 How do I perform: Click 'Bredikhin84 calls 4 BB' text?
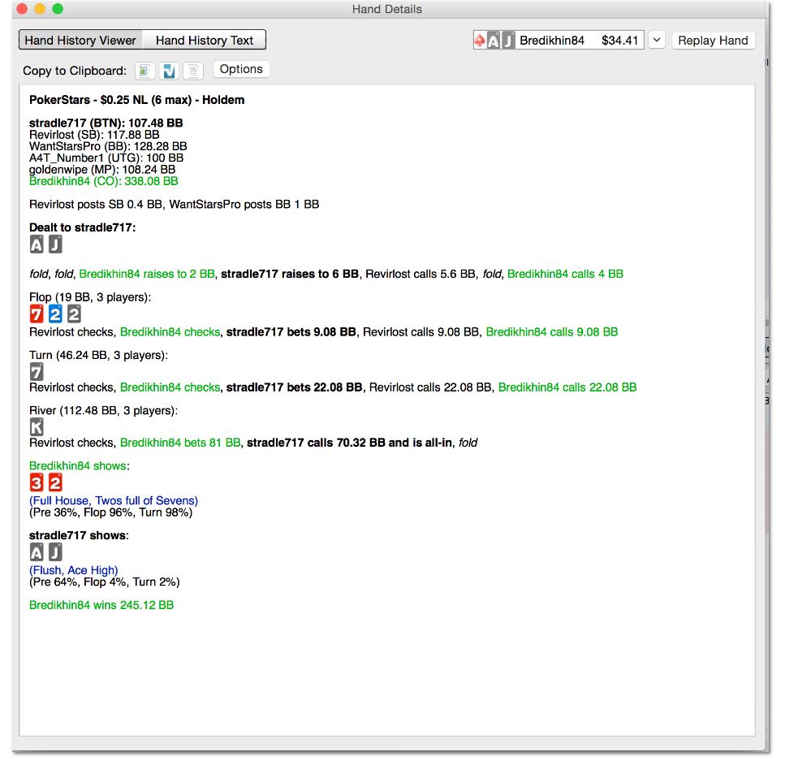(x=565, y=274)
